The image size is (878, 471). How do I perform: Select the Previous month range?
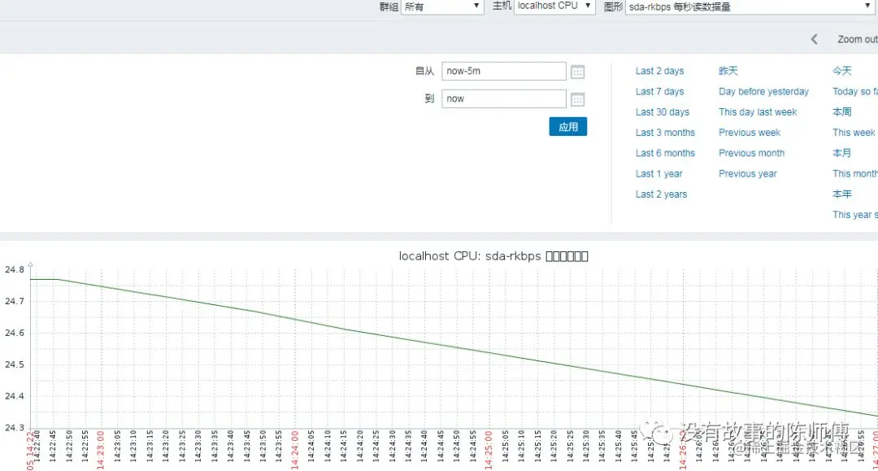point(751,153)
